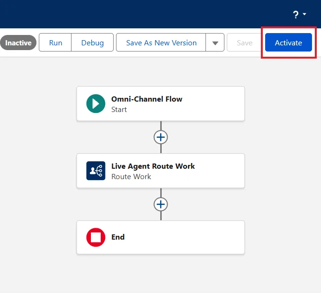Image resolution: width=321 pixels, height=293 pixels.
Task: Add element below the Start node
Action: point(160,137)
